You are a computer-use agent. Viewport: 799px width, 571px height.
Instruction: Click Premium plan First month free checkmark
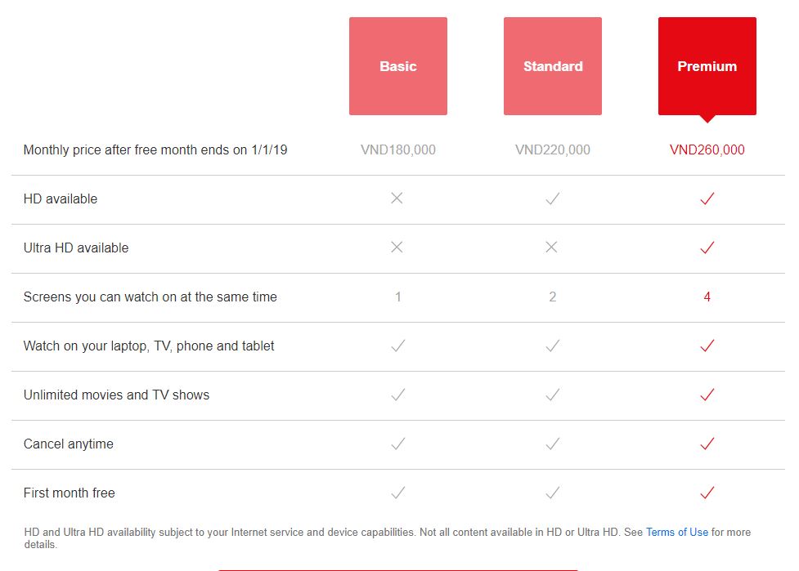[x=707, y=493]
